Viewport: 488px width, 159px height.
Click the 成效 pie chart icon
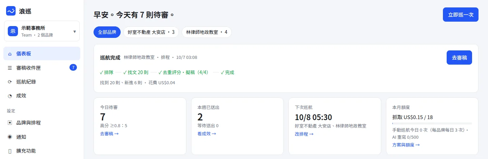[9, 96]
